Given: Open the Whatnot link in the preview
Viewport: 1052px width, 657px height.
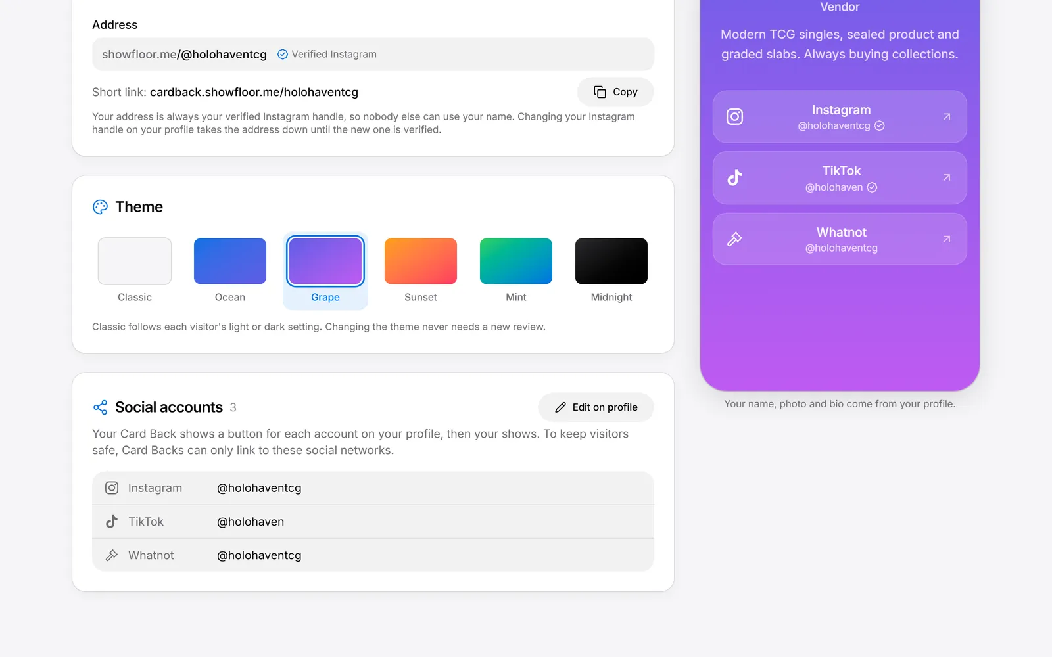Looking at the screenshot, I should click(840, 239).
